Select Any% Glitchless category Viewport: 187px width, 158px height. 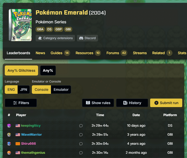coord(22,70)
